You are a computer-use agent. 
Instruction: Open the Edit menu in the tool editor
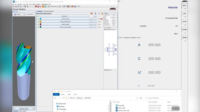[x=16, y=4]
